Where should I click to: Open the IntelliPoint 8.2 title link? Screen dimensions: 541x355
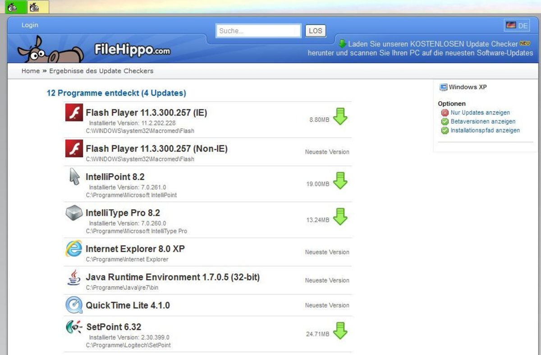coord(115,177)
